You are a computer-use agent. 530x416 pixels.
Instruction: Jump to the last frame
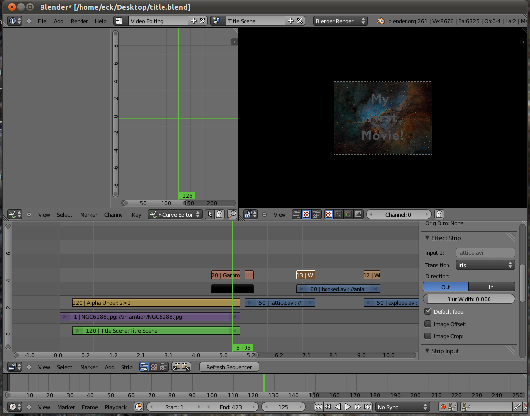[x=367, y=407]
